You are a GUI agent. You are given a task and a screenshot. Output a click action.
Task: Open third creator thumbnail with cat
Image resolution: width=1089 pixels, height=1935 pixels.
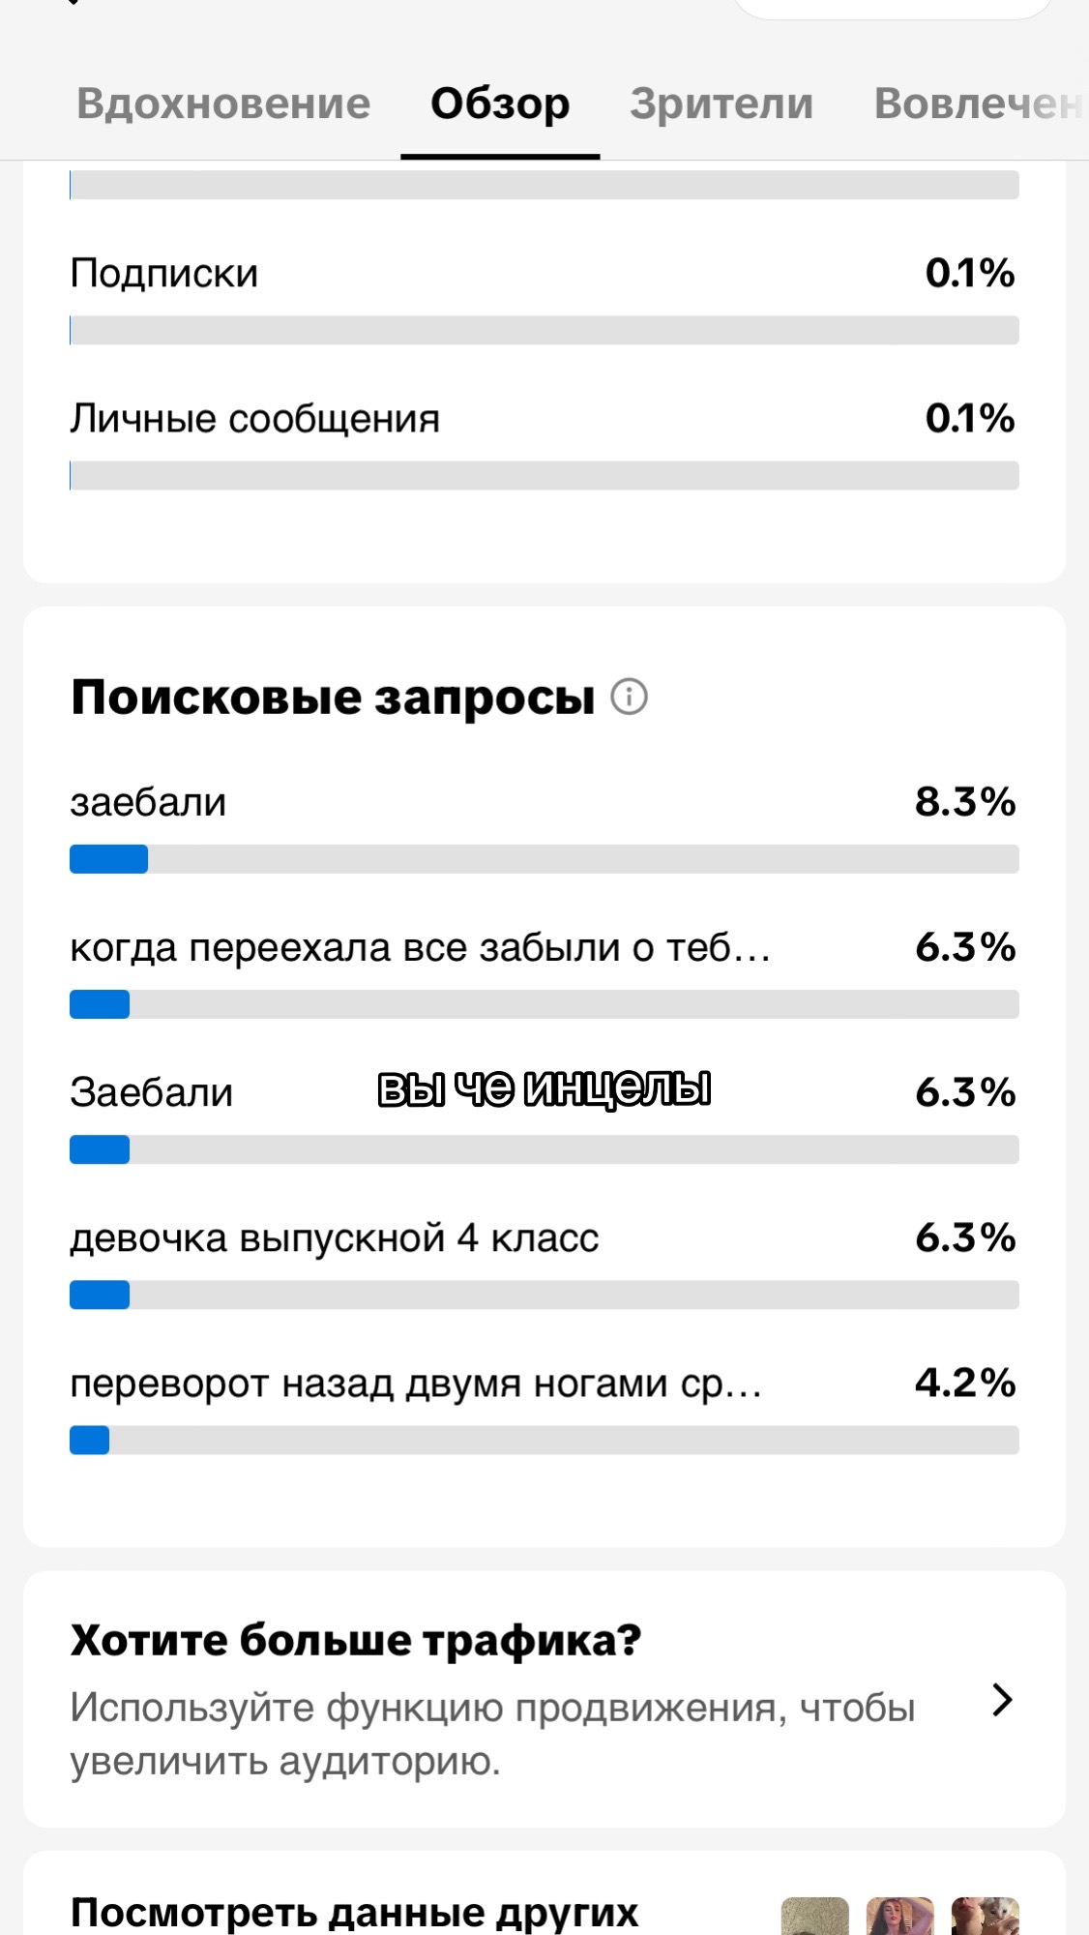click(x=985, y=1916)
